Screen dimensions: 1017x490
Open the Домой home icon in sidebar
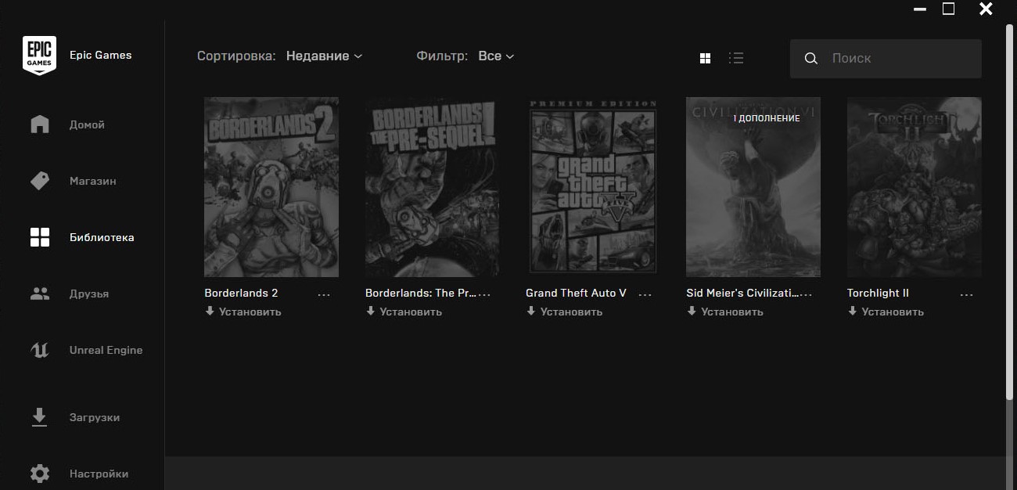click(39, 125)
